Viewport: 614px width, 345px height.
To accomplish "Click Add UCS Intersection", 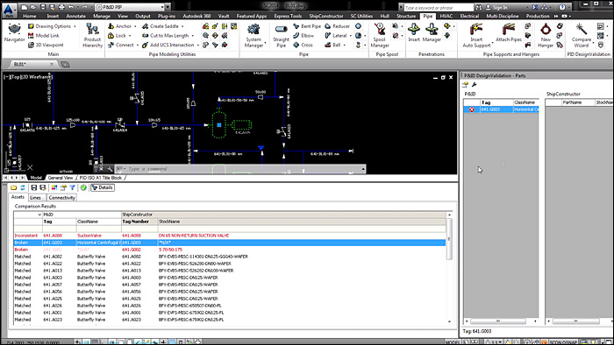I will 168,45.
